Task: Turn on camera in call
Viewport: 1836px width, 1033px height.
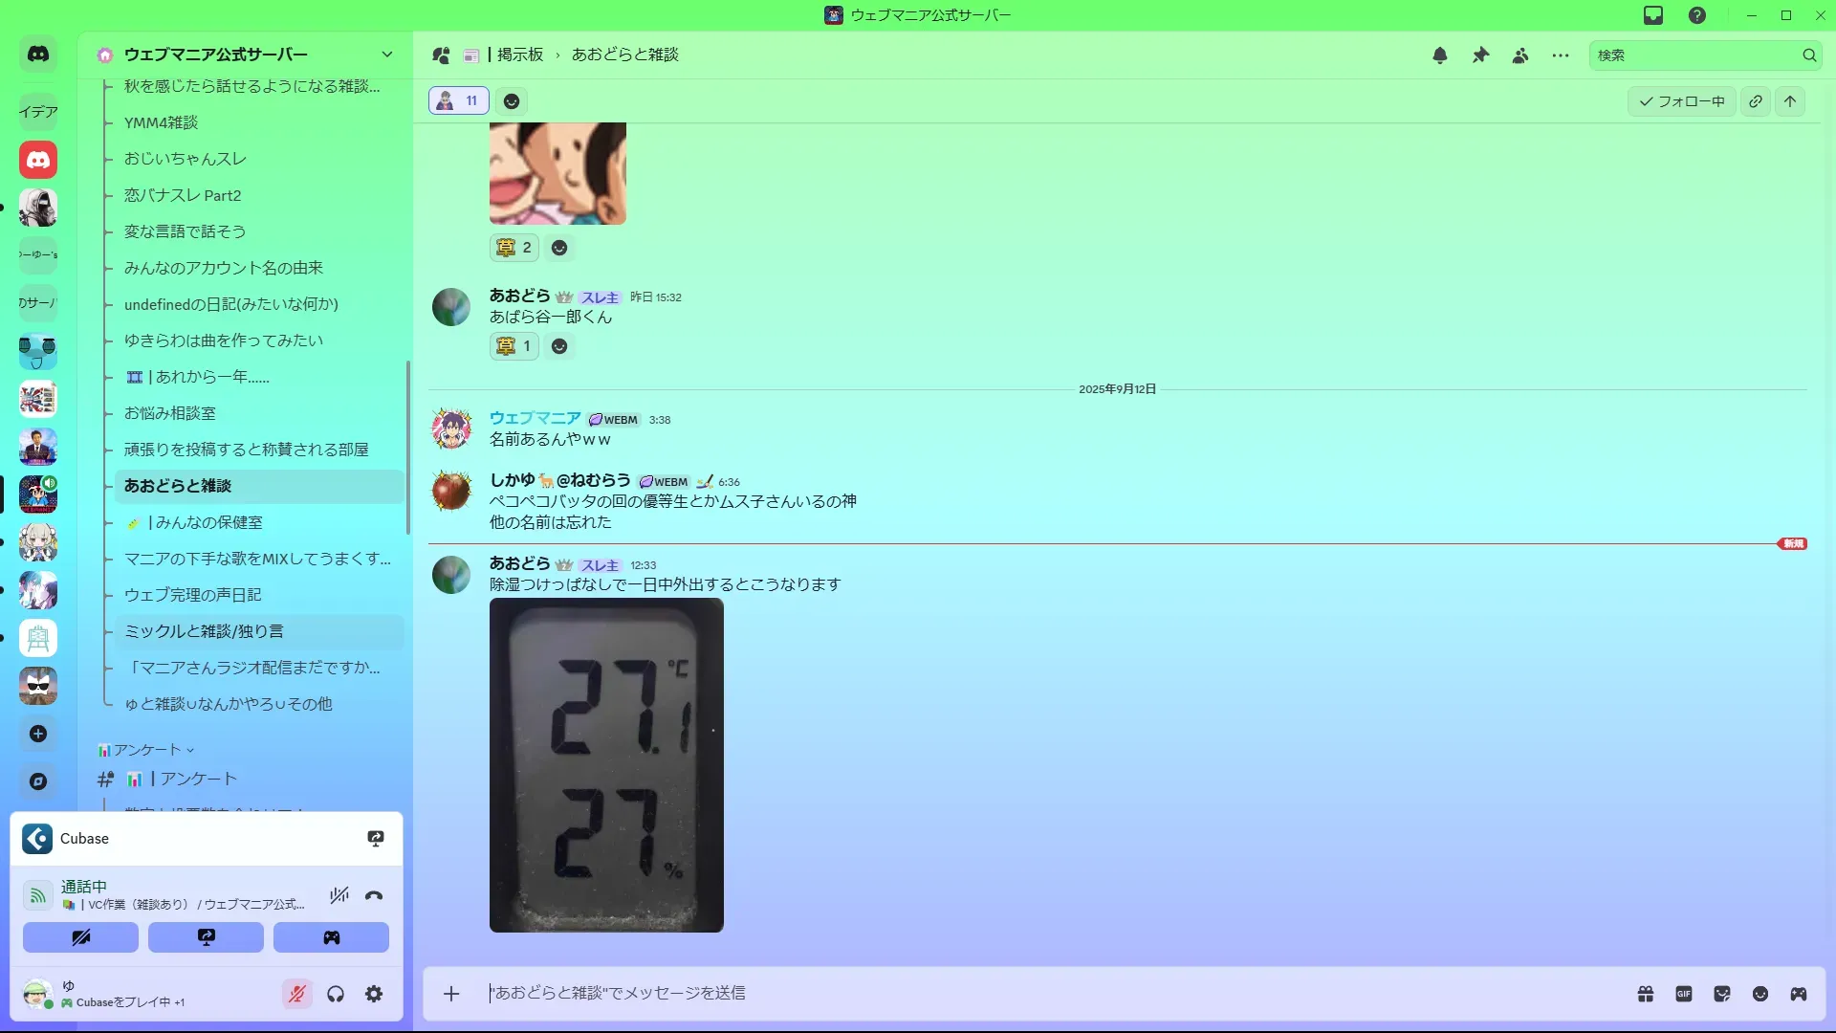Action: [x=80, y=937]
